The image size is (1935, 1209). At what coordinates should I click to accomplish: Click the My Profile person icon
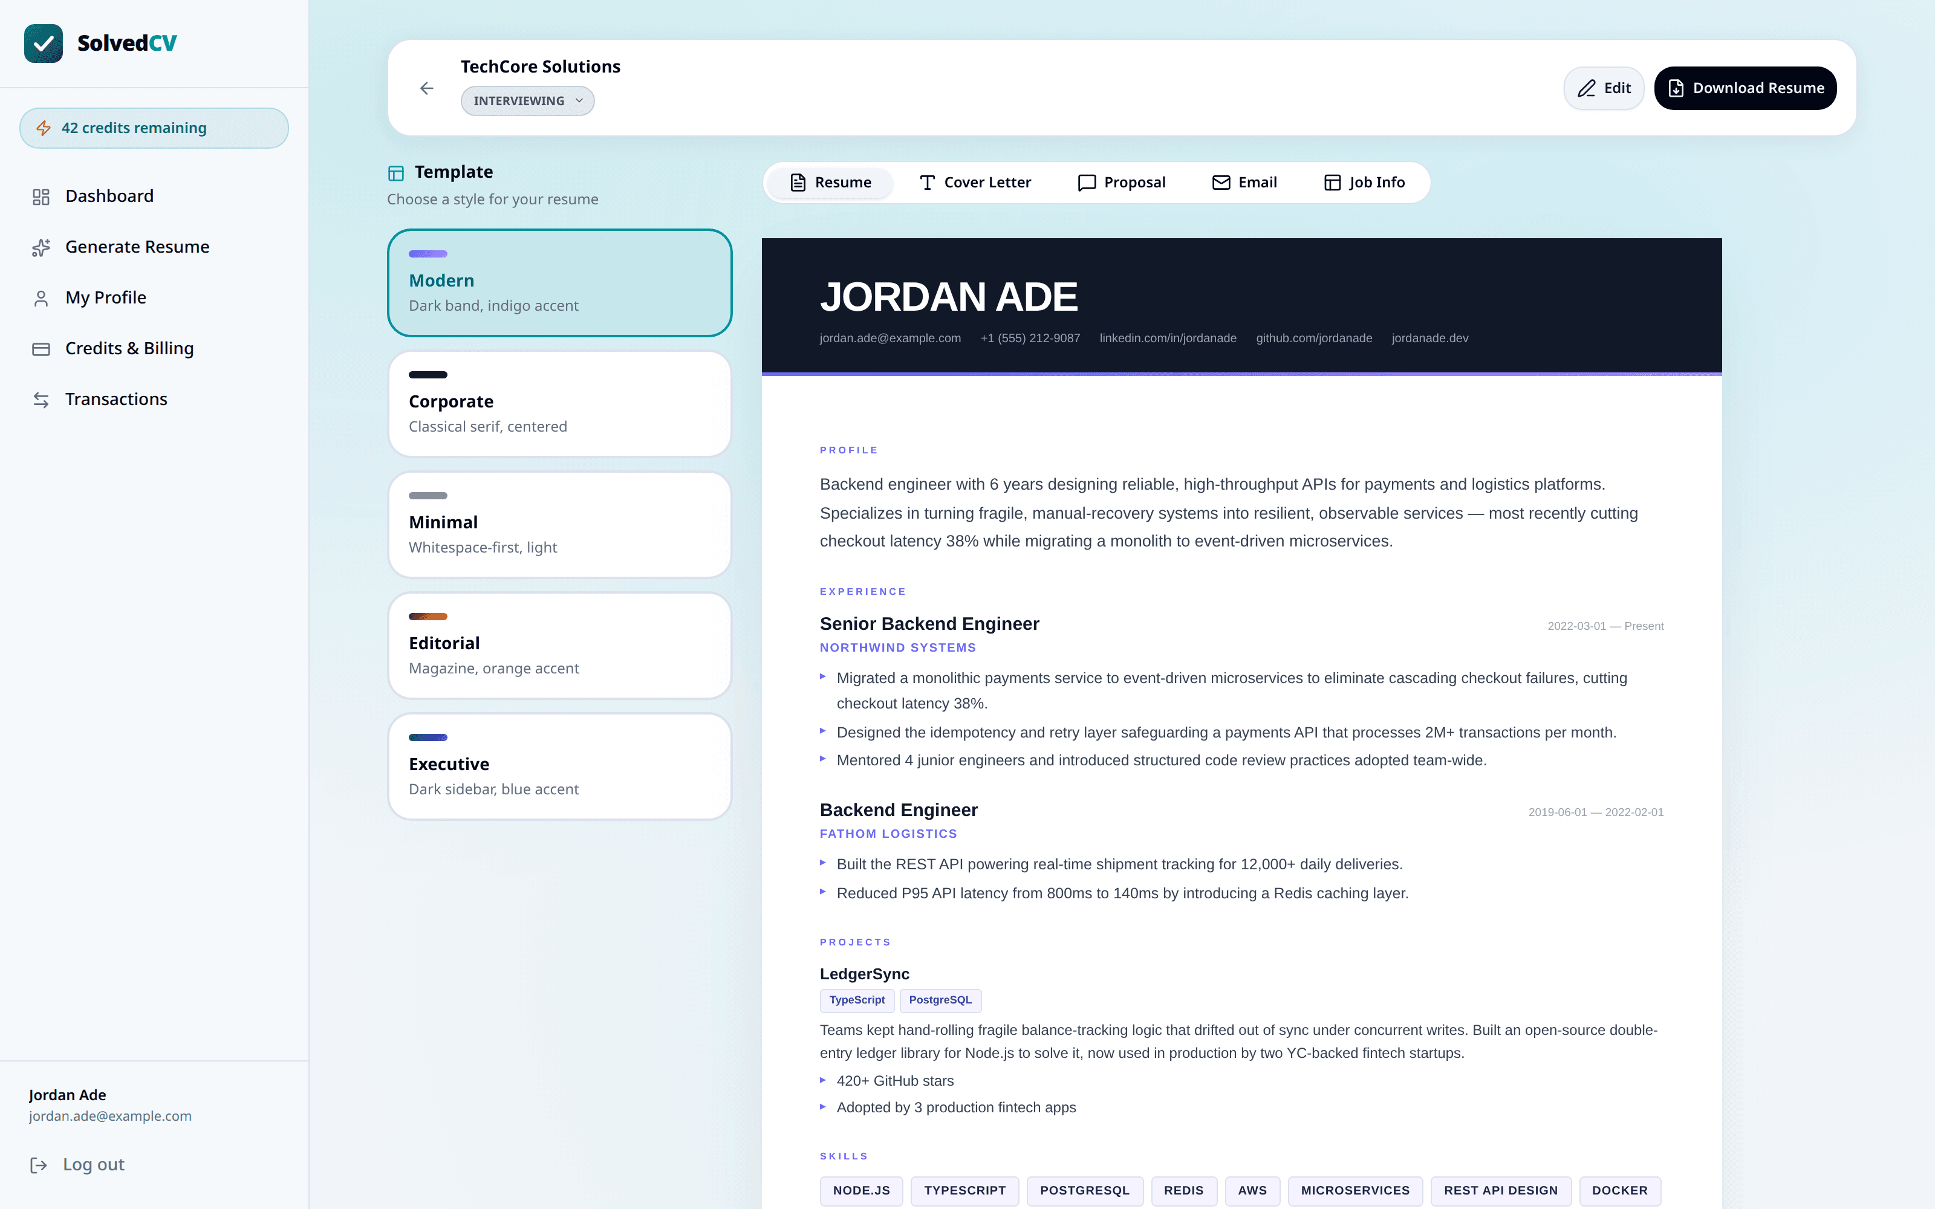[x=41, y=298]
